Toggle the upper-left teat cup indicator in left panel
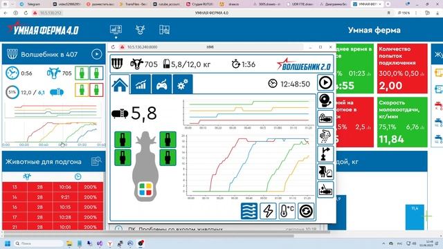The image size is (443, 249). (82, 73)
